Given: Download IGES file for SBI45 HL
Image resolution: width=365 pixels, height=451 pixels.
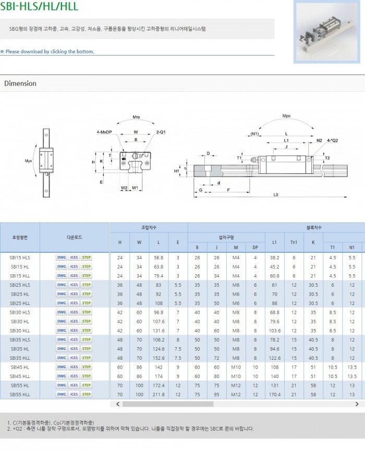Looking at the screenshot, I should (74, 367).
